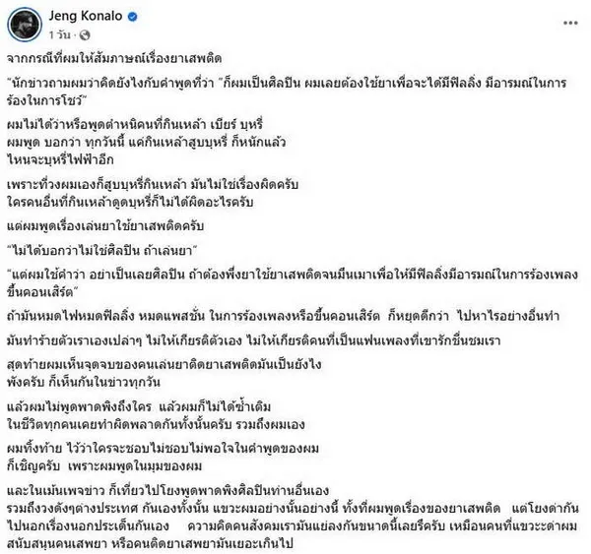
Task: Click the "1 วัน" post timestamp
Action: tap(59, 35)
